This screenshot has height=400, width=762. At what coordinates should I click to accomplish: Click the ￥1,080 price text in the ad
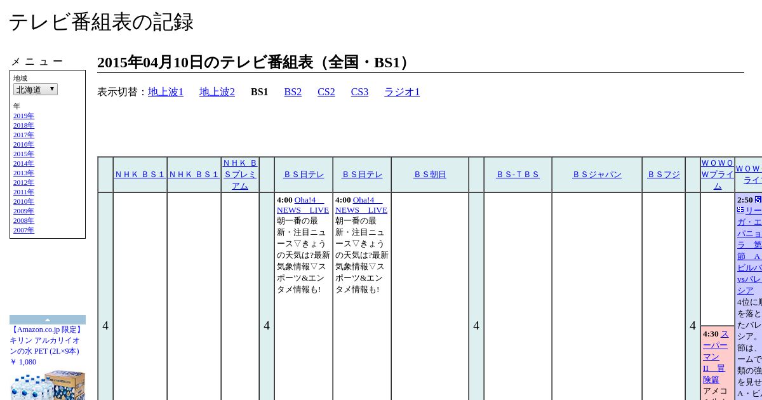click(23, 362)
